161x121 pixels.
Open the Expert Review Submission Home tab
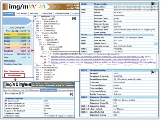pos(14,90)
